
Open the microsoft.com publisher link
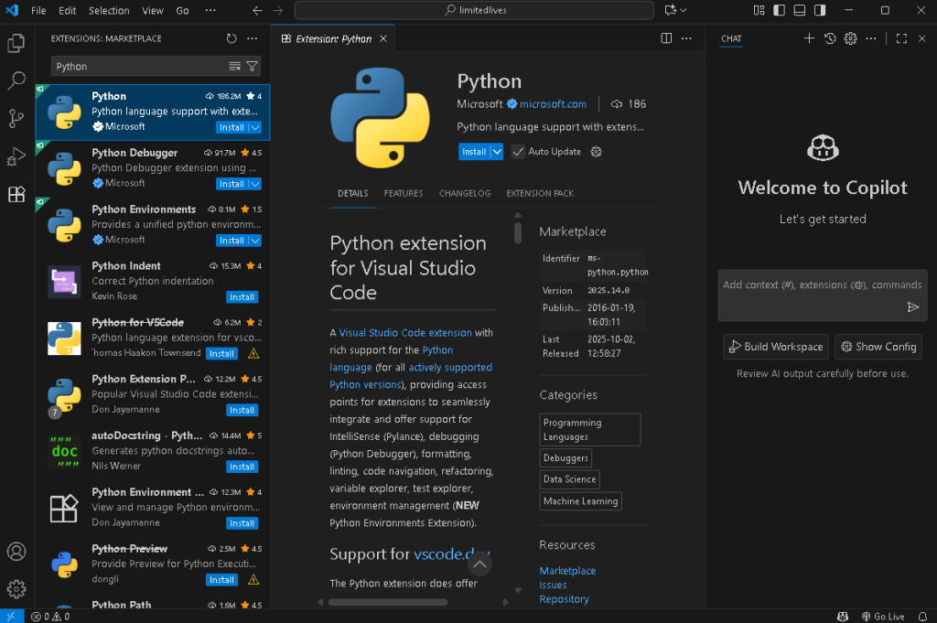[553, 104]
